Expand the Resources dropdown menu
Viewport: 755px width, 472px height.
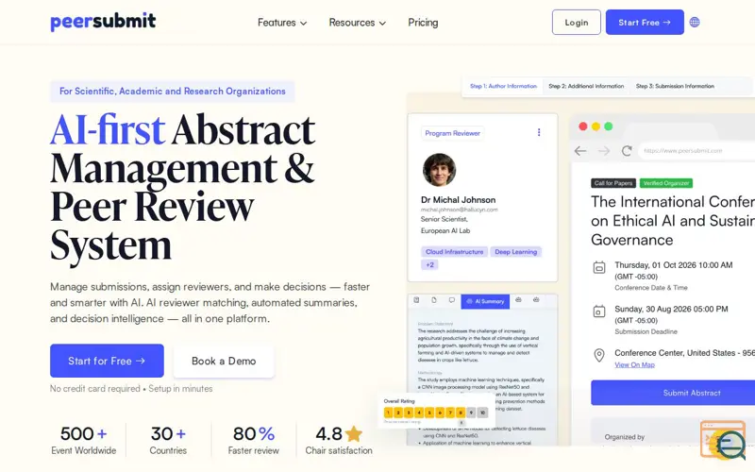(358, 23)
